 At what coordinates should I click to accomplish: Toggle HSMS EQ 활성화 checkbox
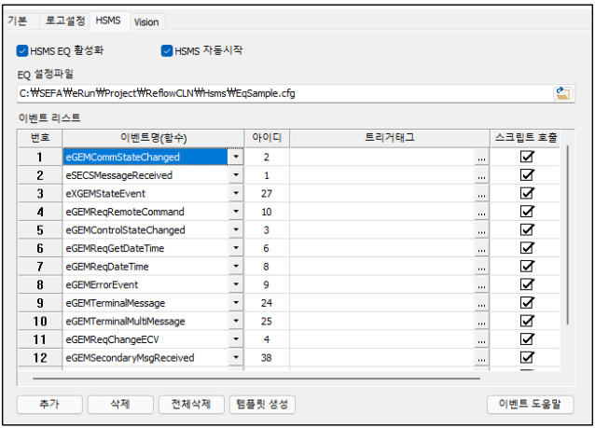[22, 50]
